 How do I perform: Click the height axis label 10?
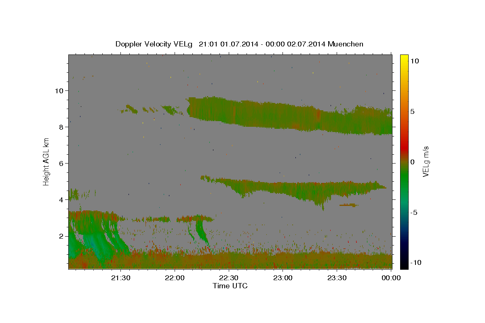point(59,91)
